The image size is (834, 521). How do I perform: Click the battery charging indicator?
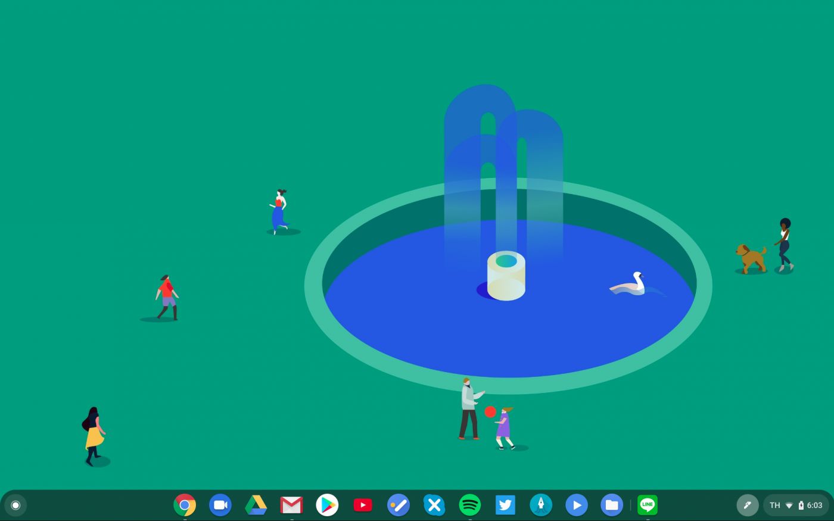(801, 505)
